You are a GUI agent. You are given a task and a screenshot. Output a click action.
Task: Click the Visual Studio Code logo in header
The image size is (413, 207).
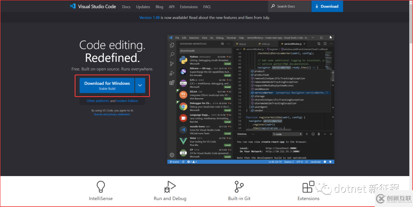73,6
